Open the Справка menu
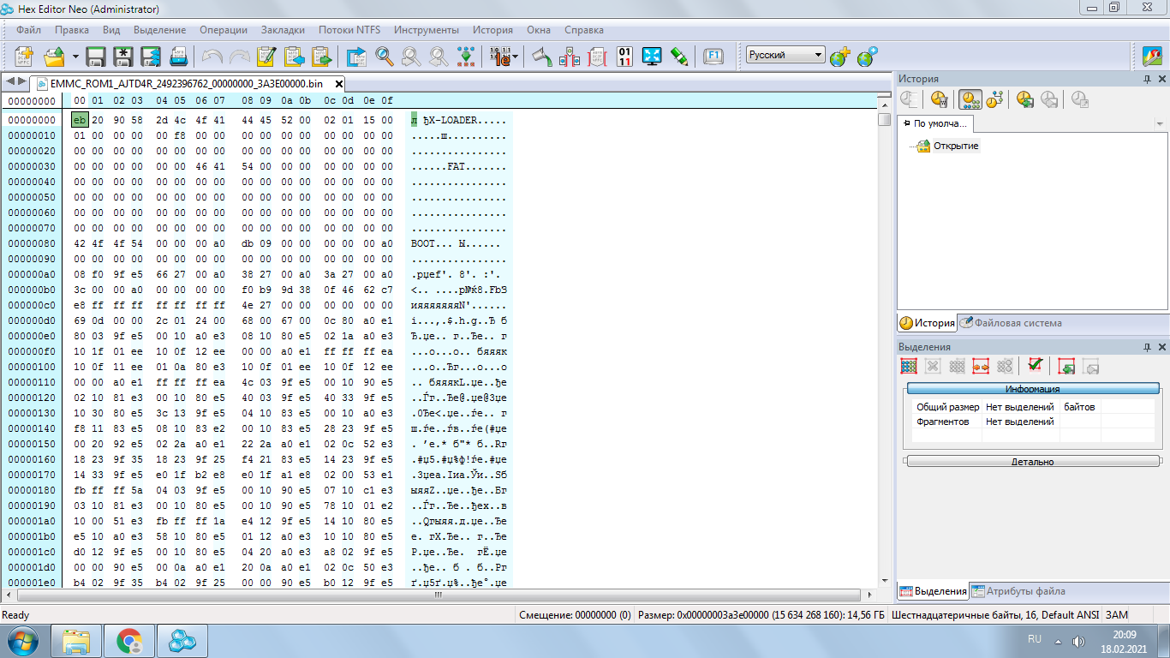This screenshot has height=658, width=1170. pyautogui.click(x=584, y=30)
